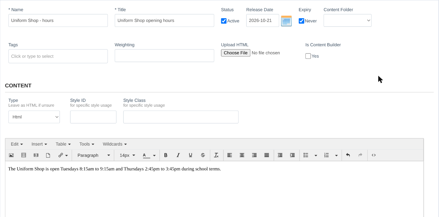
Task: Undo the last edit
Action: pos(348,155)
